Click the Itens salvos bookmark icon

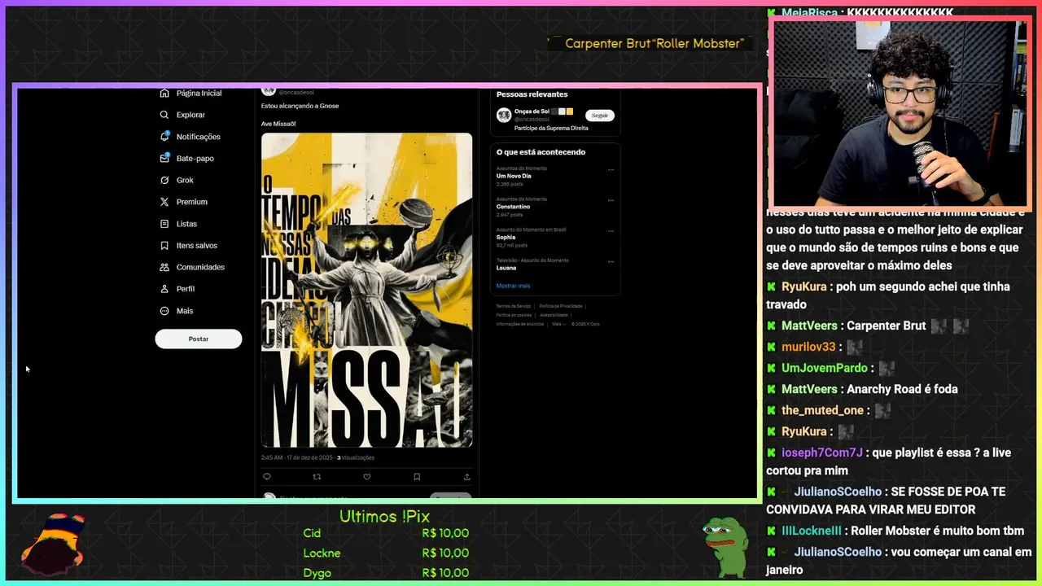point(164,245)
